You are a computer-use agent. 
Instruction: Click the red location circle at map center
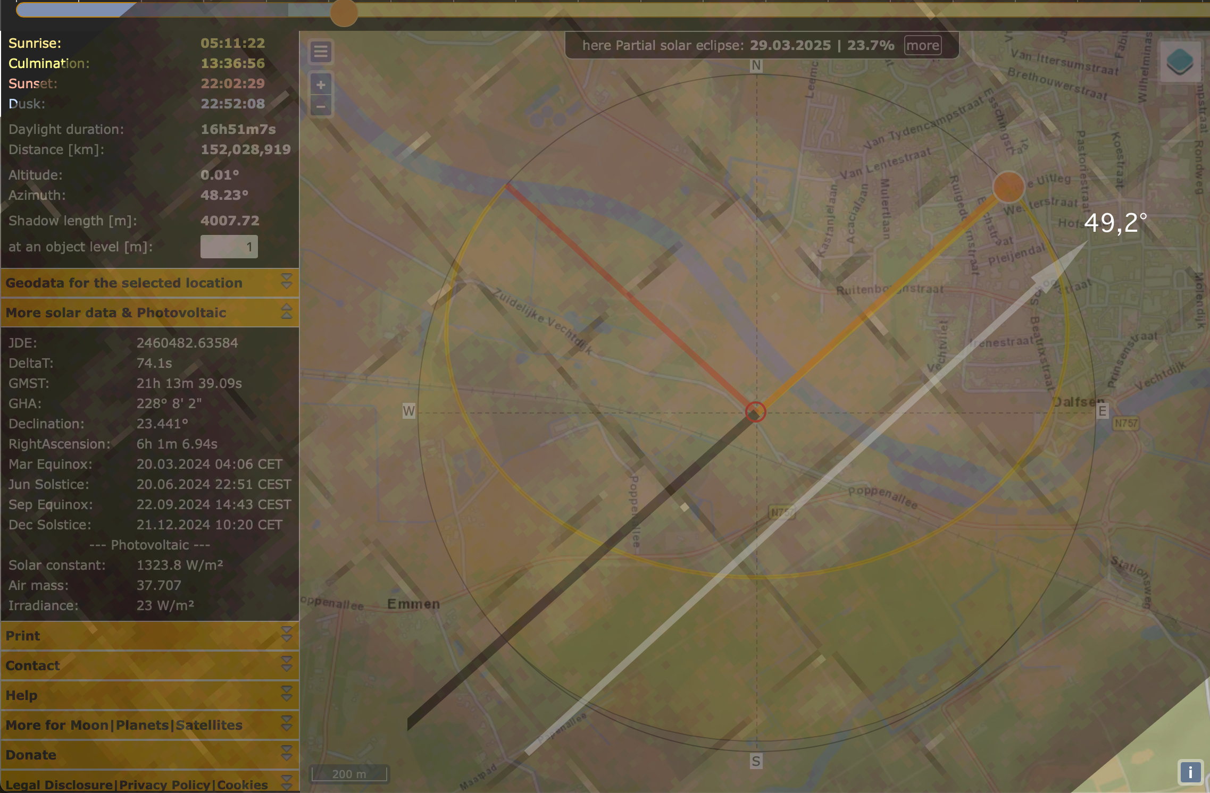click(x=755, y=412)
